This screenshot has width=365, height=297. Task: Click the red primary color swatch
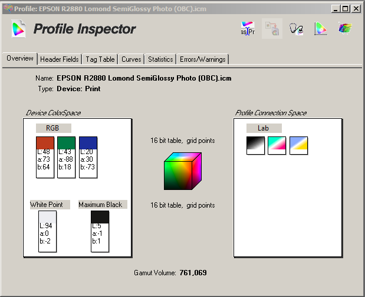tap(45, 143)
